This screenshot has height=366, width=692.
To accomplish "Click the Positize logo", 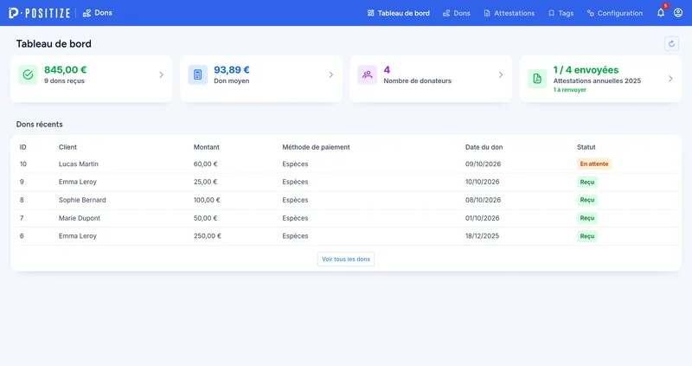I will (39, 13).
